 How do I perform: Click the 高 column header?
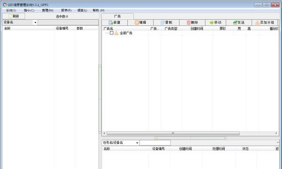click(x=249, y=29)
